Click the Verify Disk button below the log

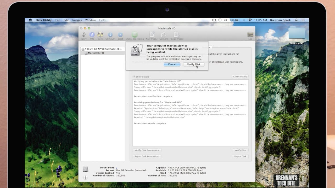pyautogui.click(x=240, y=150)
